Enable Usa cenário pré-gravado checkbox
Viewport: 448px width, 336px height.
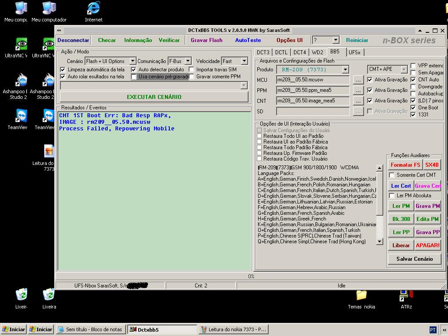click(134, 77)
